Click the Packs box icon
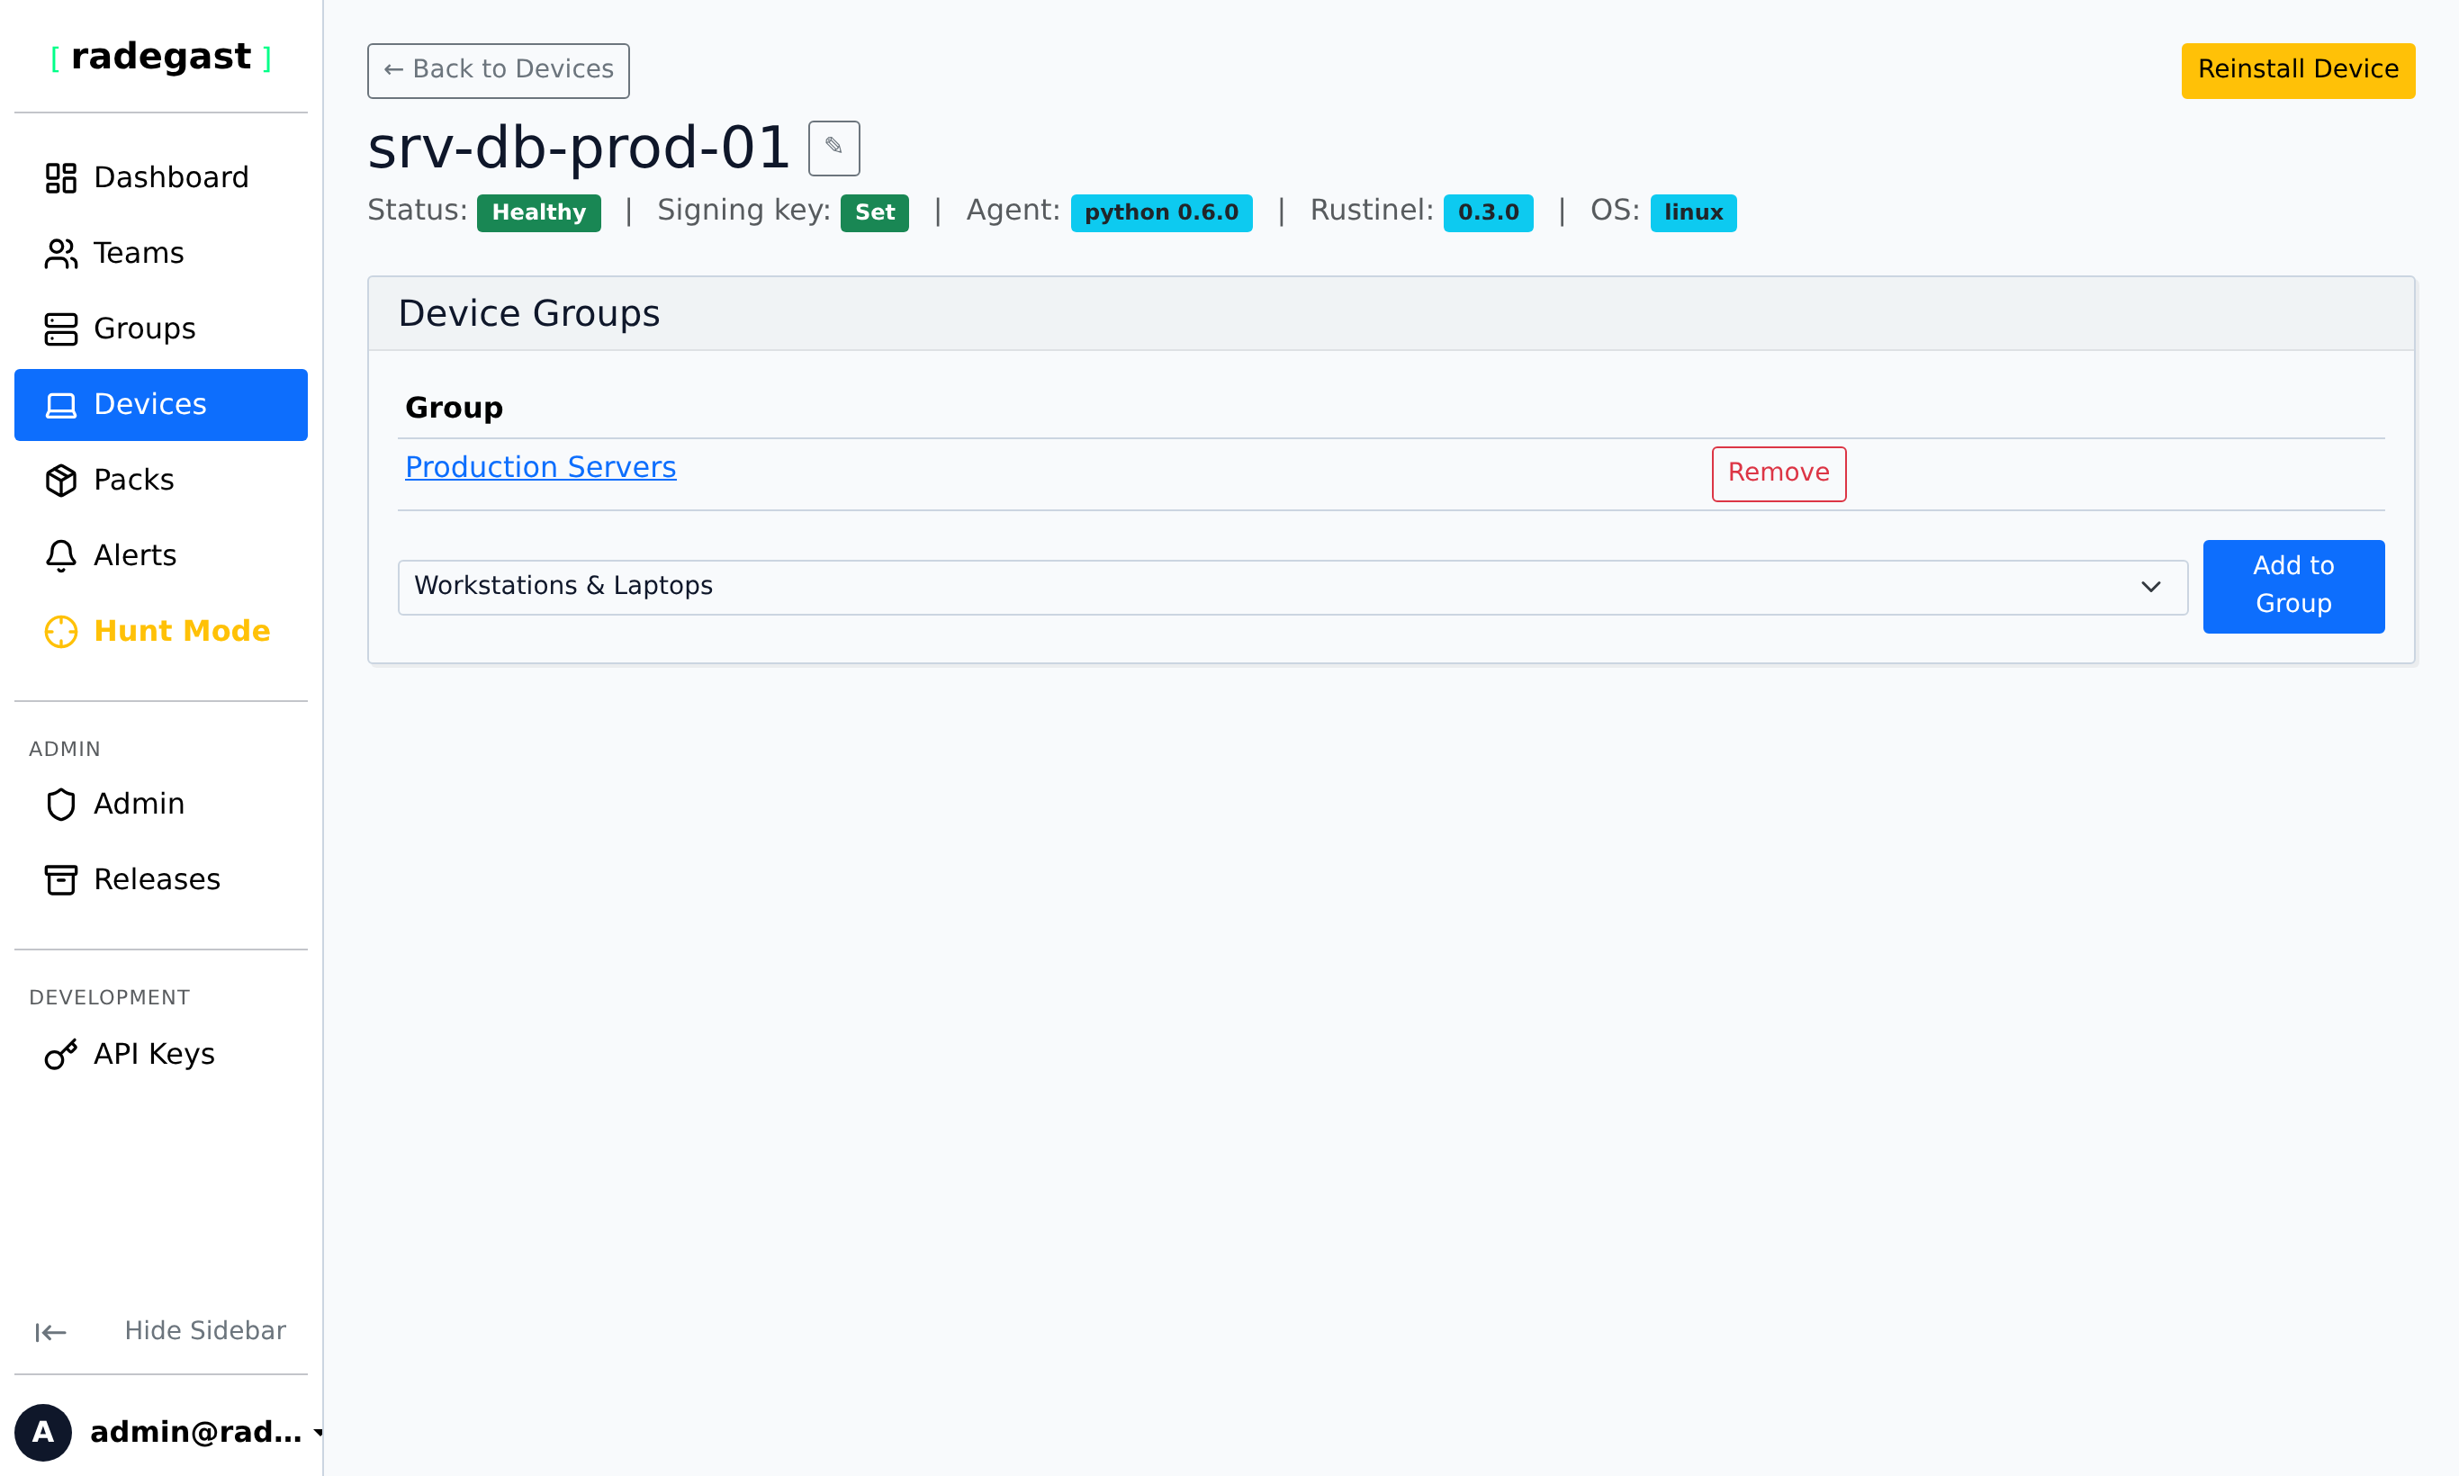 click(x=60, y=481)
